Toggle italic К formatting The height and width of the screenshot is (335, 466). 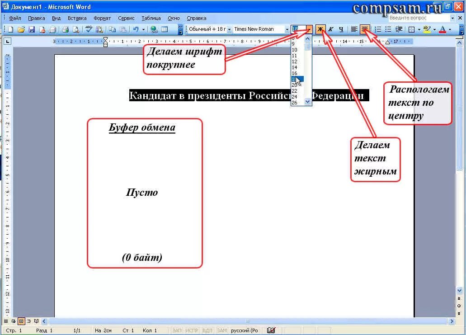330,29
